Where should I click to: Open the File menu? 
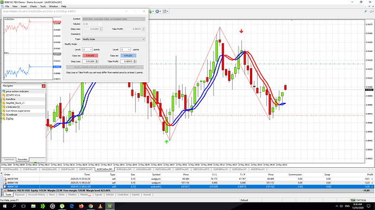7,6
